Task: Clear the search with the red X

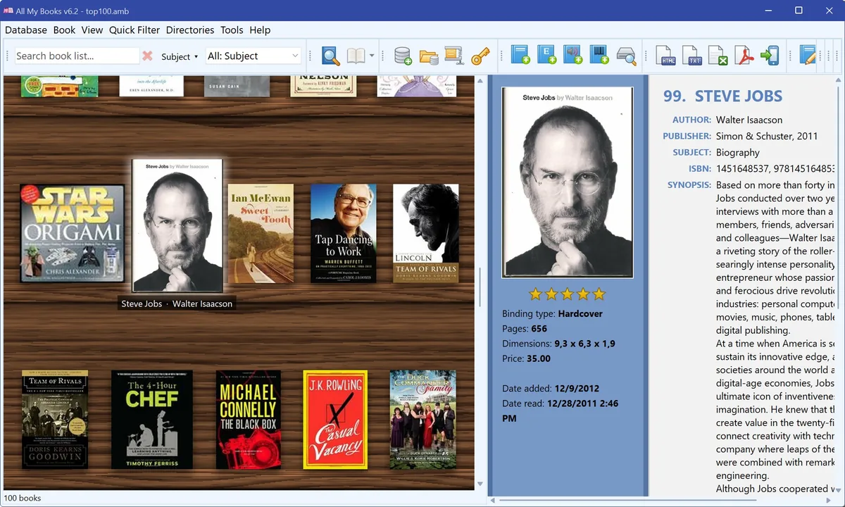Action: [x=147, y=56]
